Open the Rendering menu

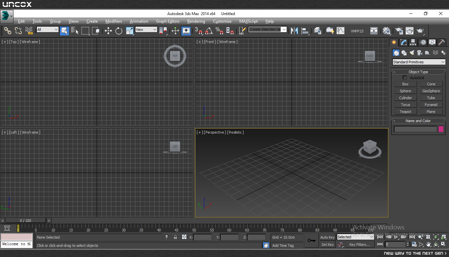pos(196,21)
